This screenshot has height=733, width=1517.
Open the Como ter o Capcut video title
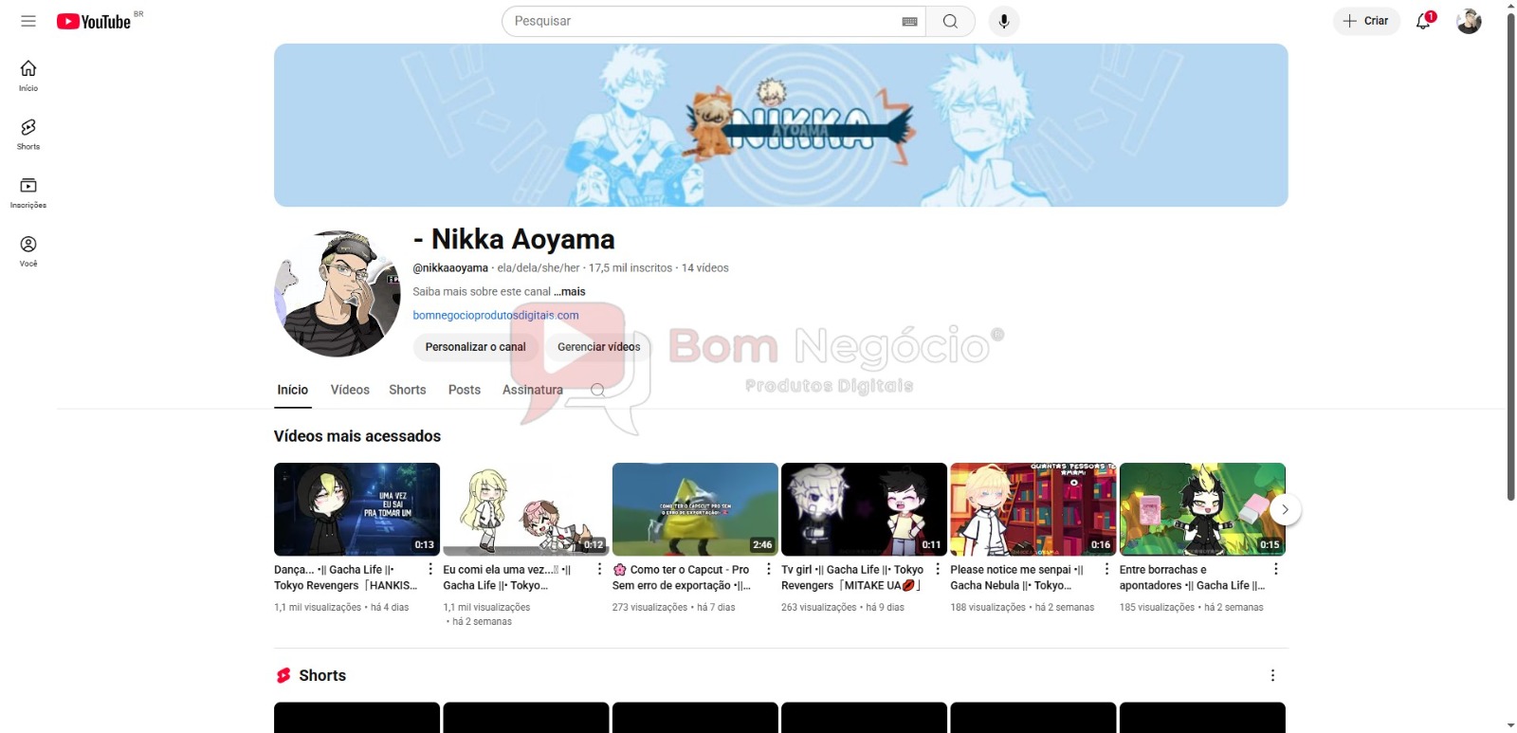683,577
